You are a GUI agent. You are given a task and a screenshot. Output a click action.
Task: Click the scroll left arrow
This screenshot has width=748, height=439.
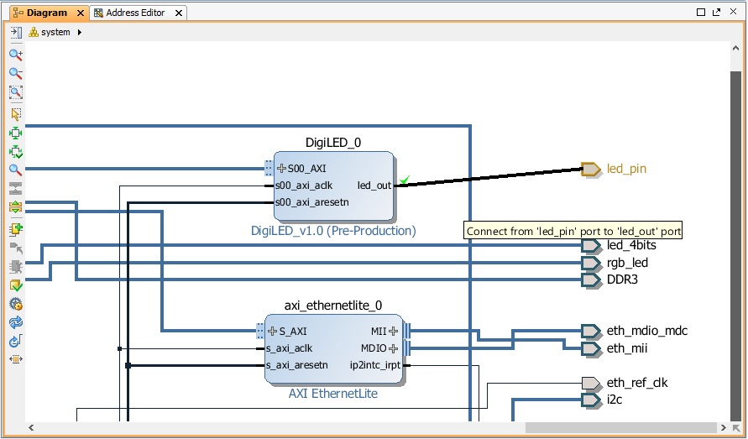32,427
